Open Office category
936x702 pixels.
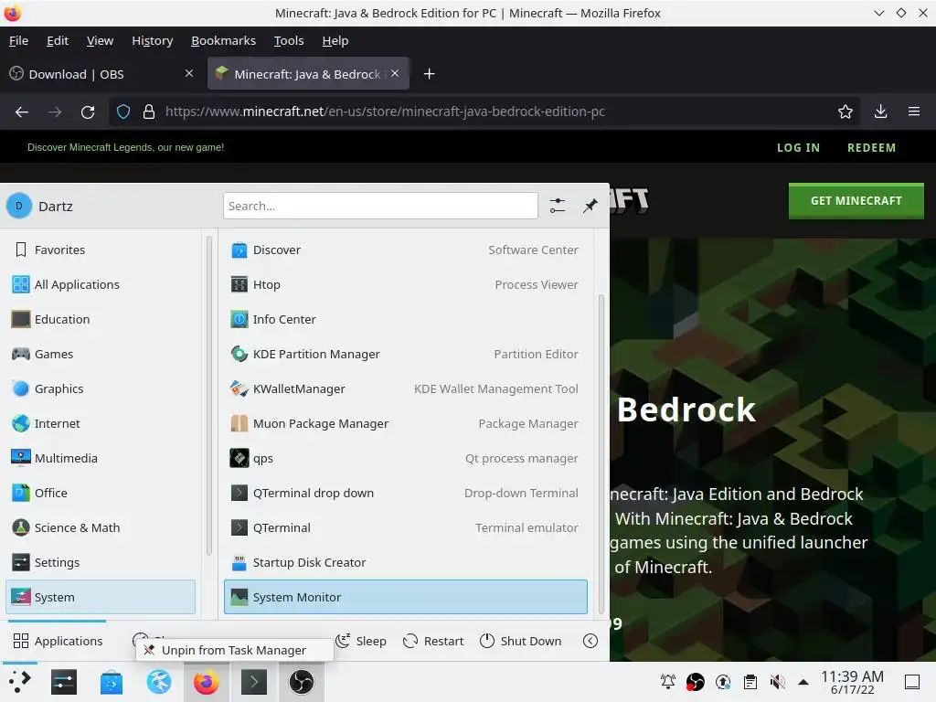pos(101,493)
